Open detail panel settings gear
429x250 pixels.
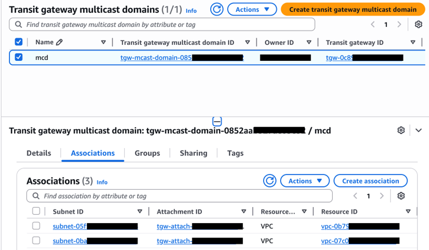point(401,130)
